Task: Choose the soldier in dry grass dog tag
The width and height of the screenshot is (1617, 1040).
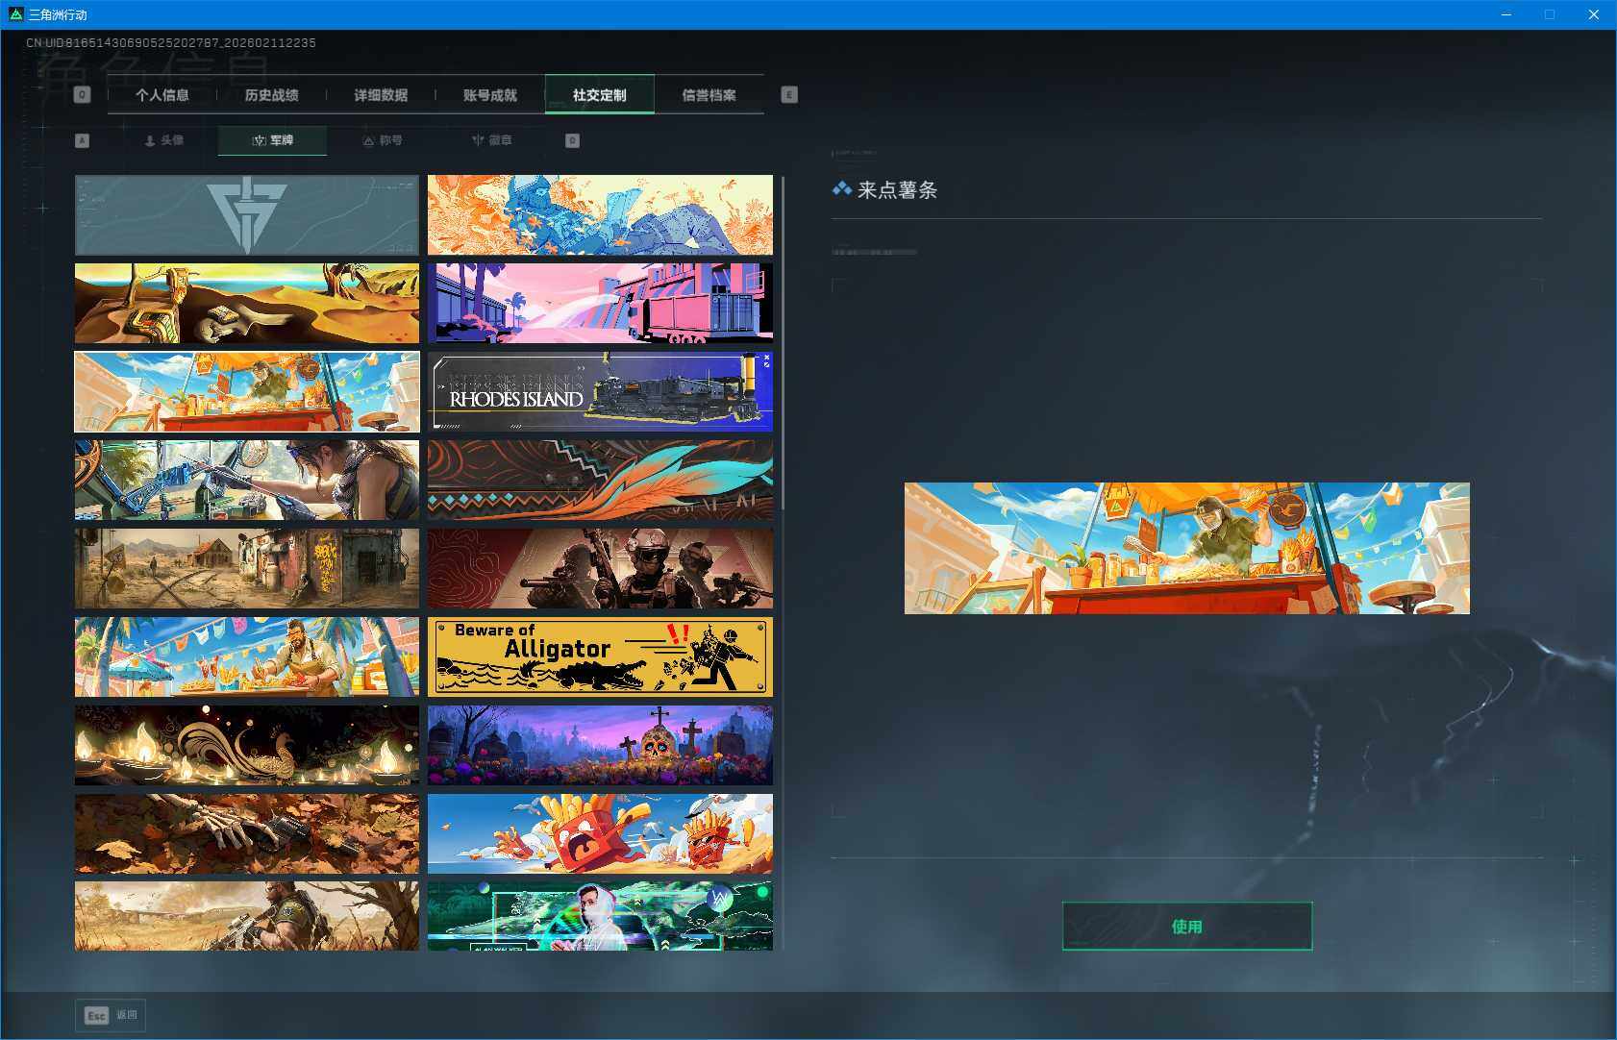Action: [247, 917]
